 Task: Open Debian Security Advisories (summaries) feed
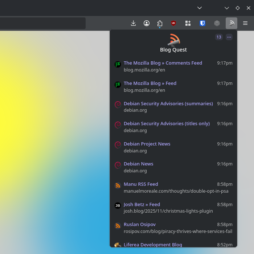(x=168, y=104)
